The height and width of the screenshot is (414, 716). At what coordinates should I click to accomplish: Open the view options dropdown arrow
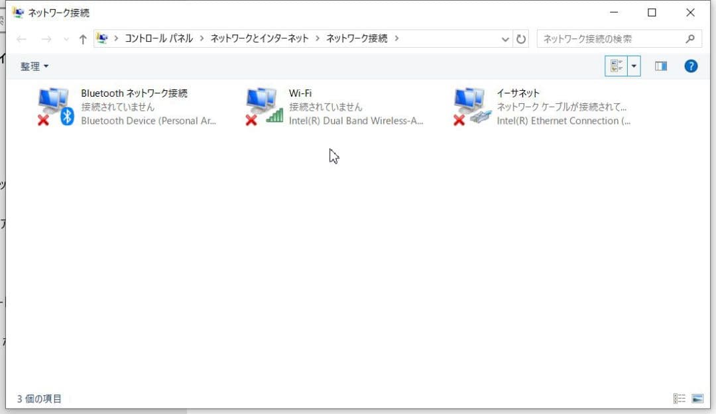pyautogui.click(x=632, y=66)
